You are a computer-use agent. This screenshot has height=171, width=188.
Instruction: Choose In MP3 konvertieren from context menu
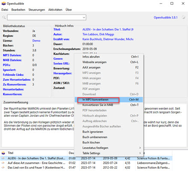click(109, 100)
